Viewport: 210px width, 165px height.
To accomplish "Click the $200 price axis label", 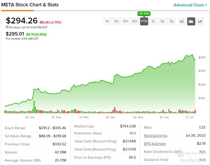I will tap(202, 84).
